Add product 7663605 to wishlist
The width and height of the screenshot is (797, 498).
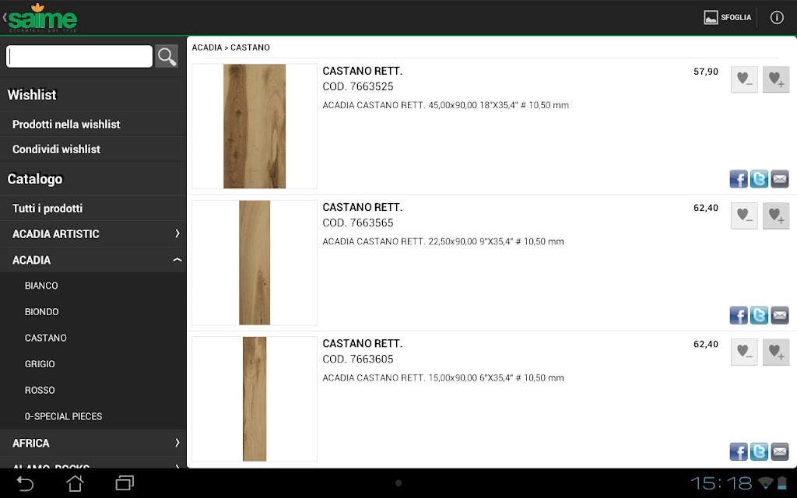tap(776, 352)
